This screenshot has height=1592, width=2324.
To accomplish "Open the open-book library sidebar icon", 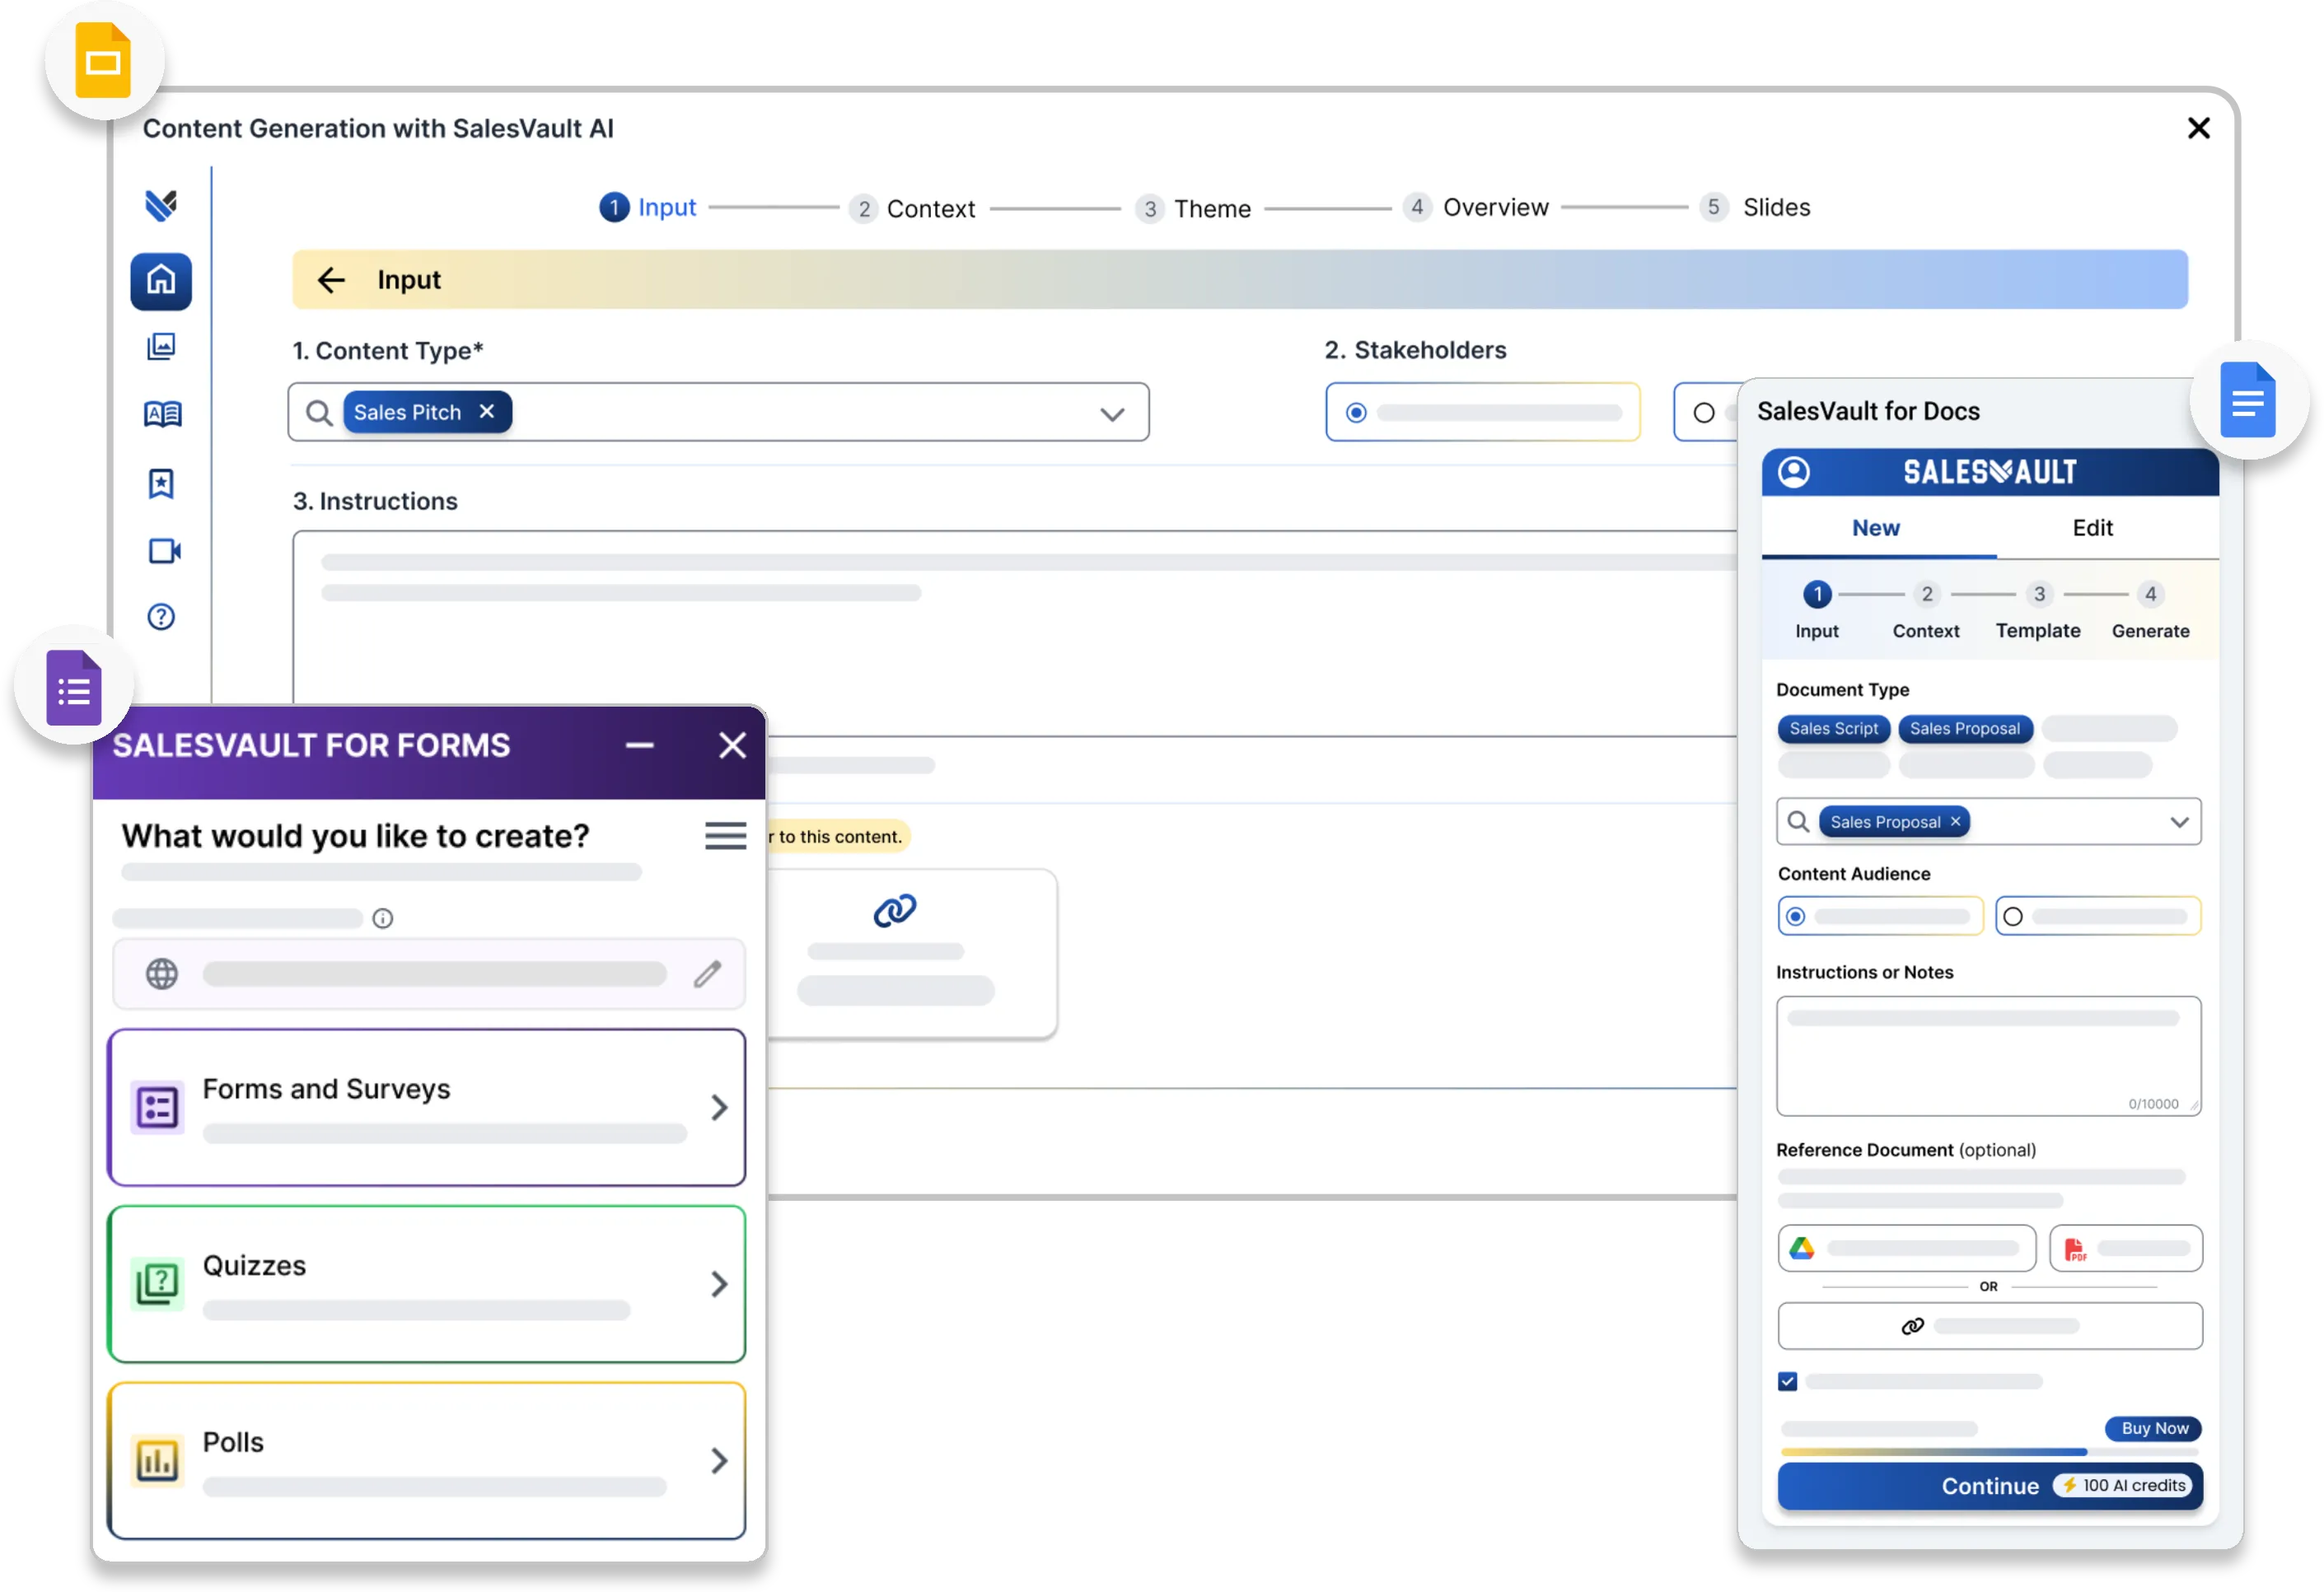I will [162, 414].
